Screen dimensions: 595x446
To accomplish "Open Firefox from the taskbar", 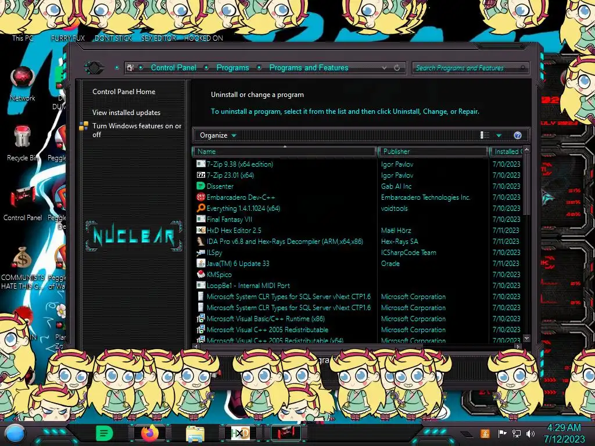I will 150,433.
